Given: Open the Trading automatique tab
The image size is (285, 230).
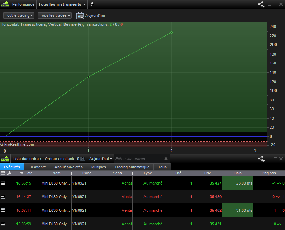Looking at the screenshot, I should [x=132, y=167].
